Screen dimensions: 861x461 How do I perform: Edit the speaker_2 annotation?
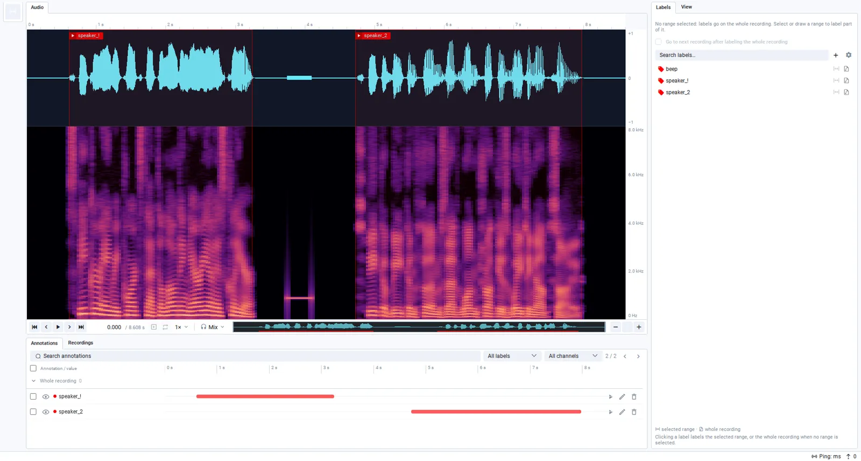[622, 412]
